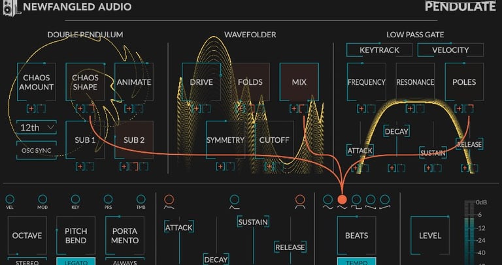This screenshot has width=502, height=265.
Task: Click the lower envelope DECAY slider handle
Action: tap(216, 260)
